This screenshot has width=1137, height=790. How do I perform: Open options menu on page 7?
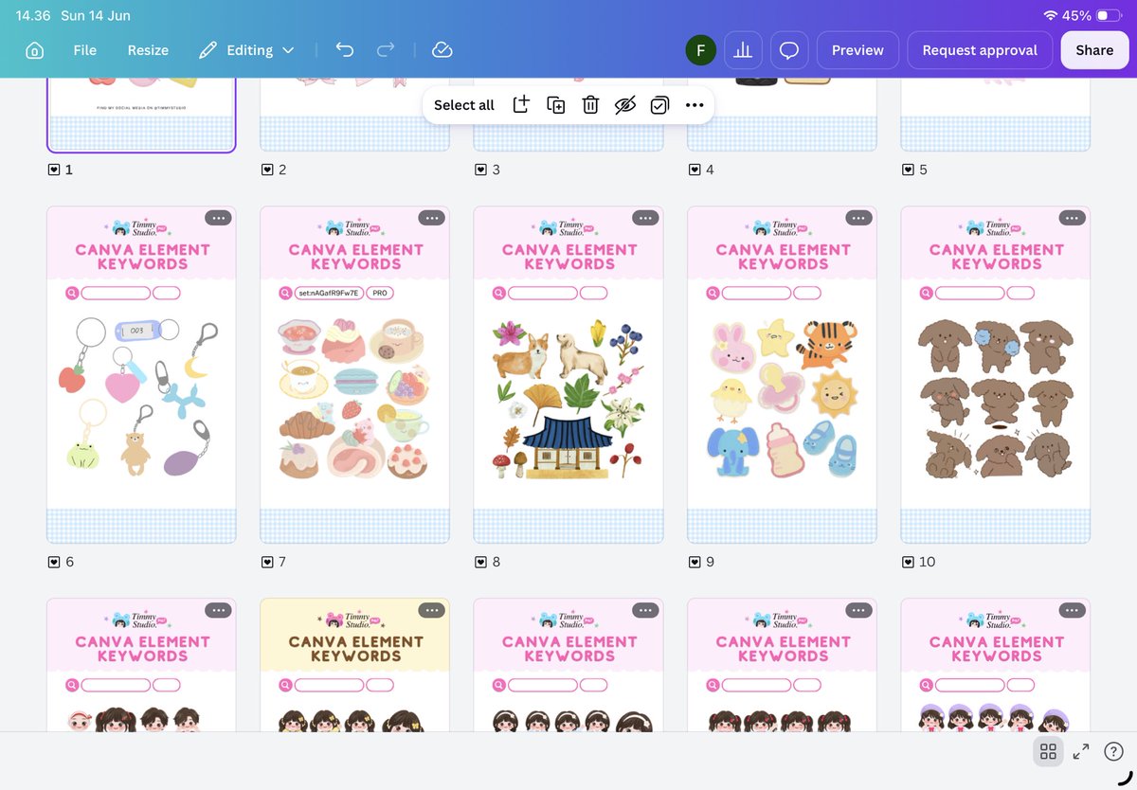point(431,218)
